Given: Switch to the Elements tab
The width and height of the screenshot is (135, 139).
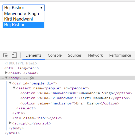Looking at the screenshot, I should 33,55.
